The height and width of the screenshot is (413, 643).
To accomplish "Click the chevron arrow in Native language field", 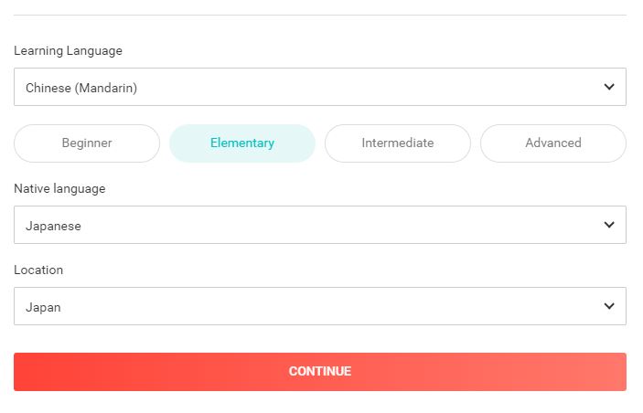I will click(x=609, y=225).
